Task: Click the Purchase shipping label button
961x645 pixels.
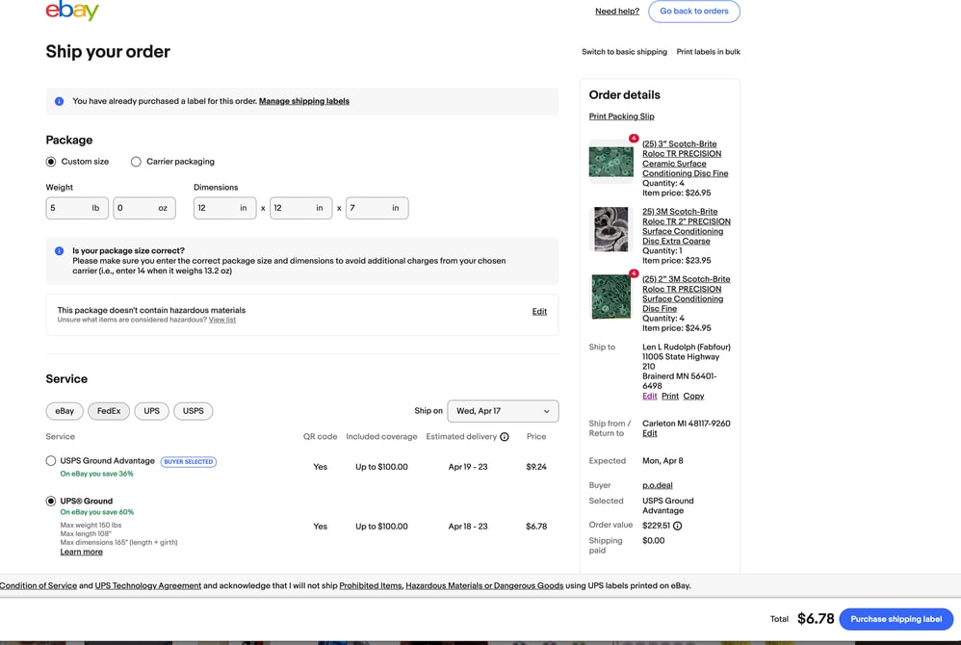Action: click(x=896, y=619)
